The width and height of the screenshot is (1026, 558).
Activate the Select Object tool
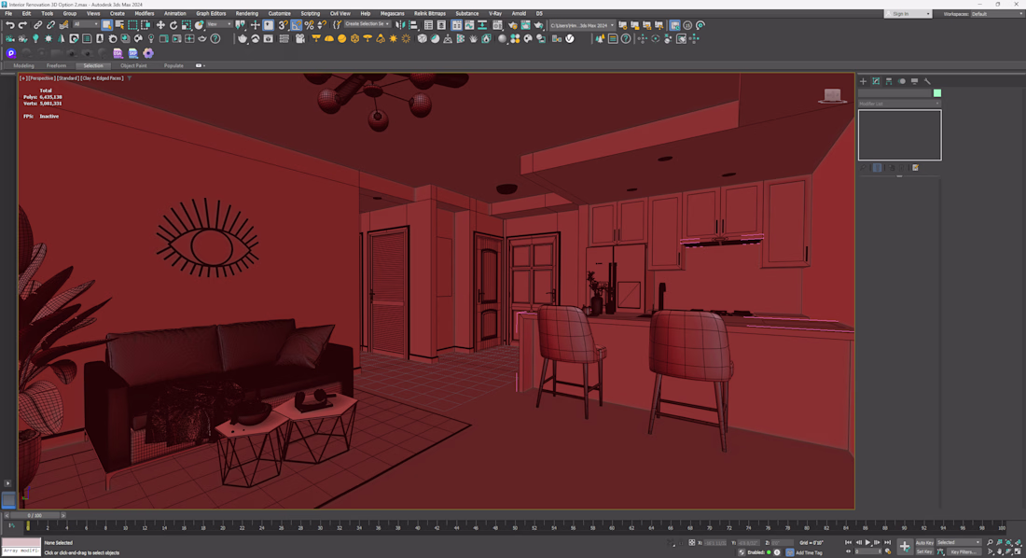[x=106, y=25]
